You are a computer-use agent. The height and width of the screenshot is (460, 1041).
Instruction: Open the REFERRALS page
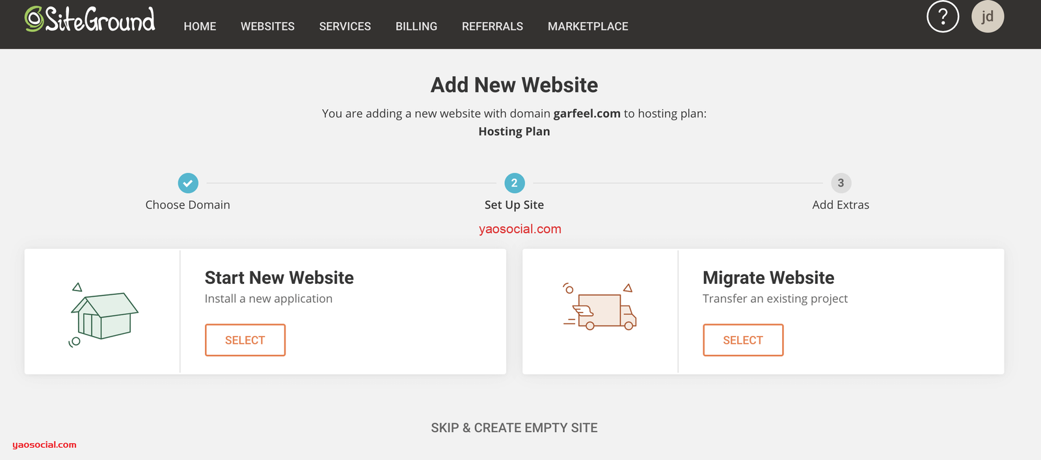point(493,27)
